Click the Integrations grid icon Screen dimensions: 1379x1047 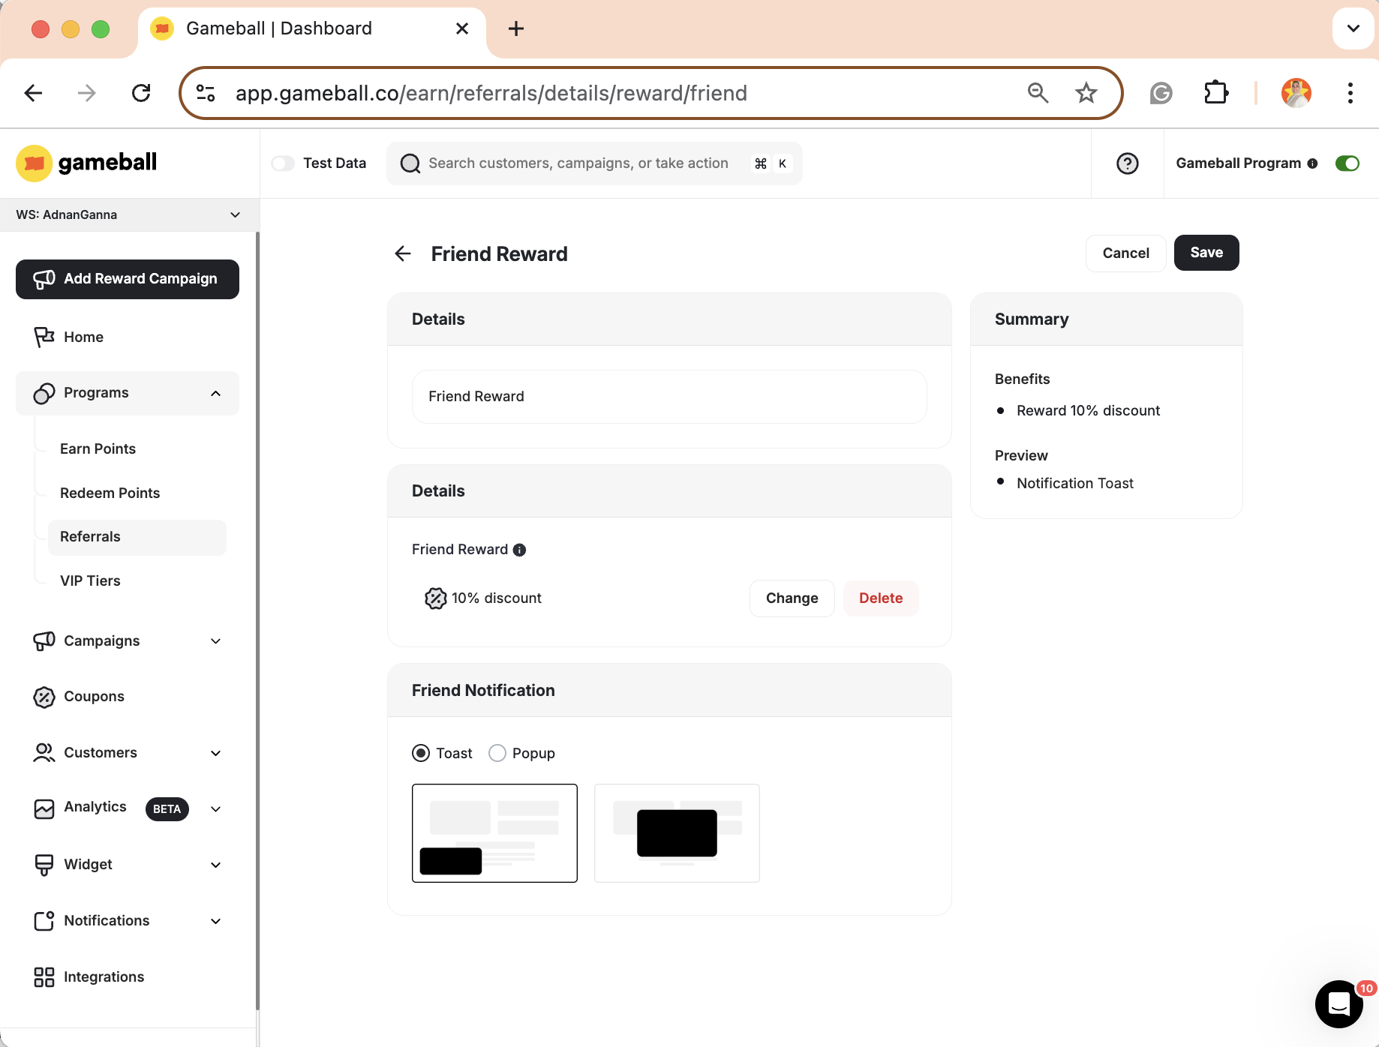click(44, 977)
